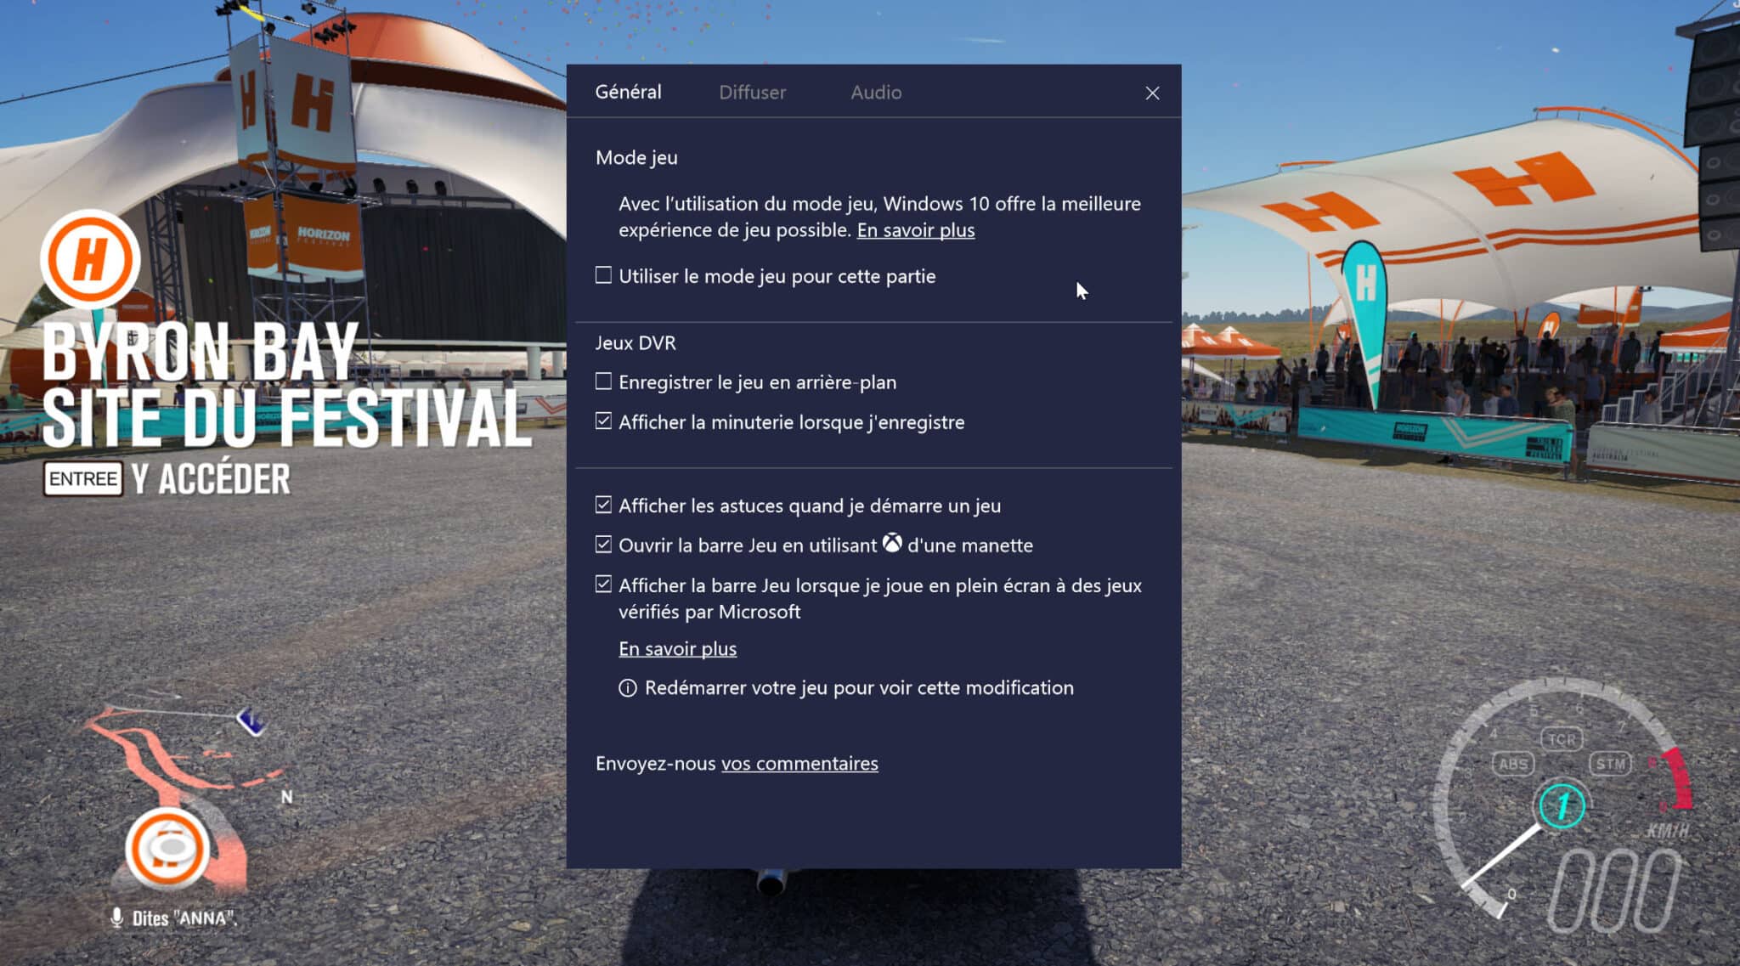Viewport: 1740px width, 966px height.
Task: Click the 'Mode jeu' section heading
Action: (636, 157)
